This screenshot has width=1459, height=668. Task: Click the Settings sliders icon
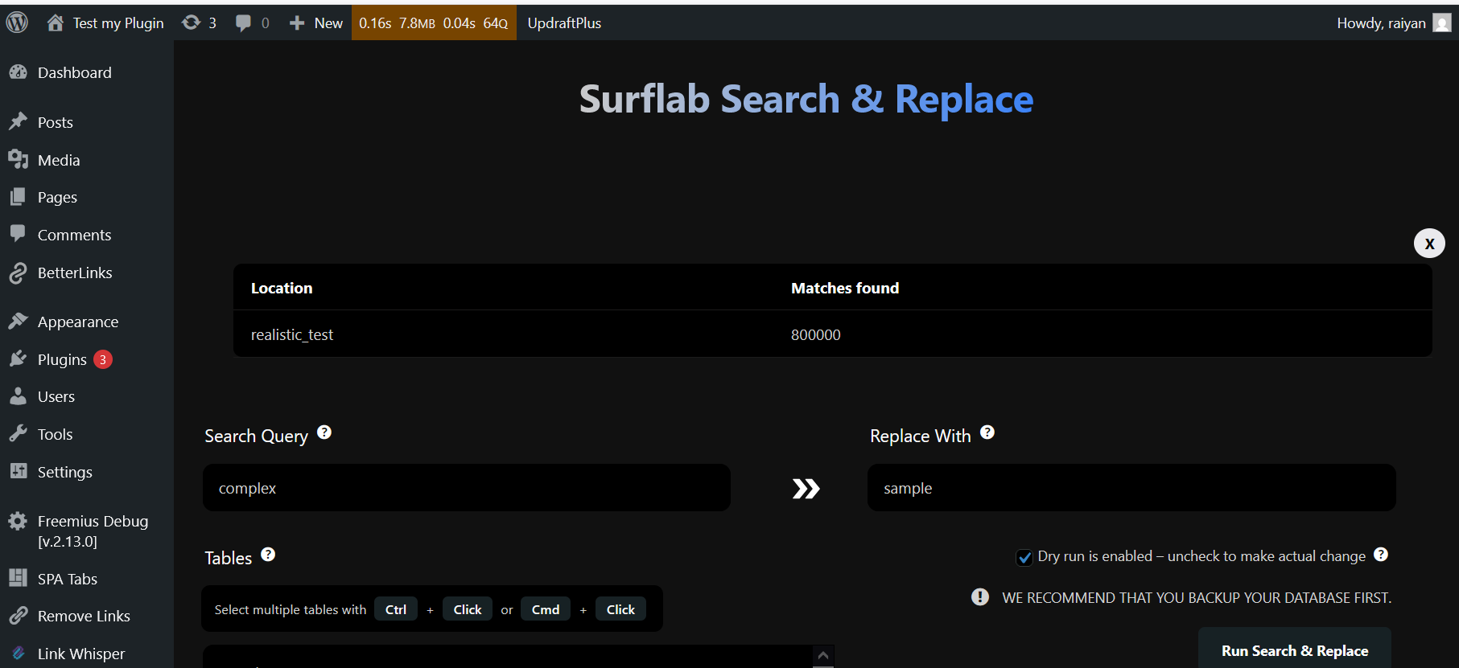[19, 471]
